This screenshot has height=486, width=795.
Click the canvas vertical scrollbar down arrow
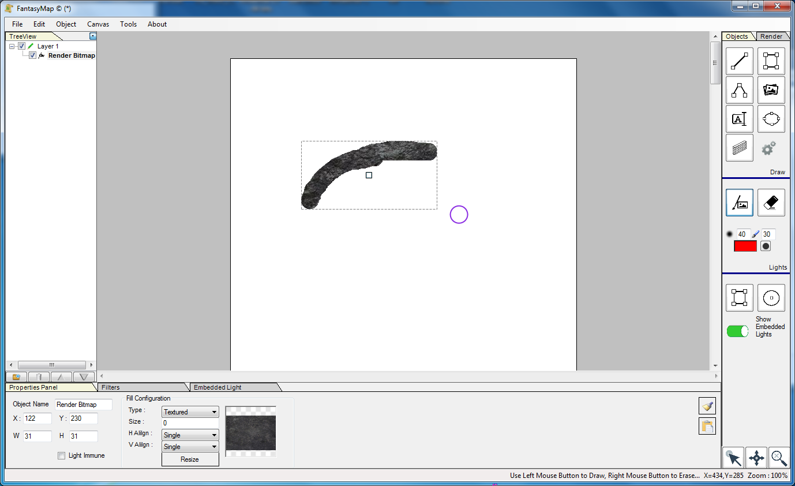[x=715, y=366]
